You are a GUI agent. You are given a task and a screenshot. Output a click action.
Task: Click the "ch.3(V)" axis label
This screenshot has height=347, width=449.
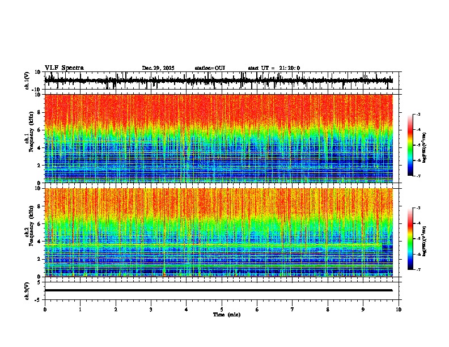point(27,291)
